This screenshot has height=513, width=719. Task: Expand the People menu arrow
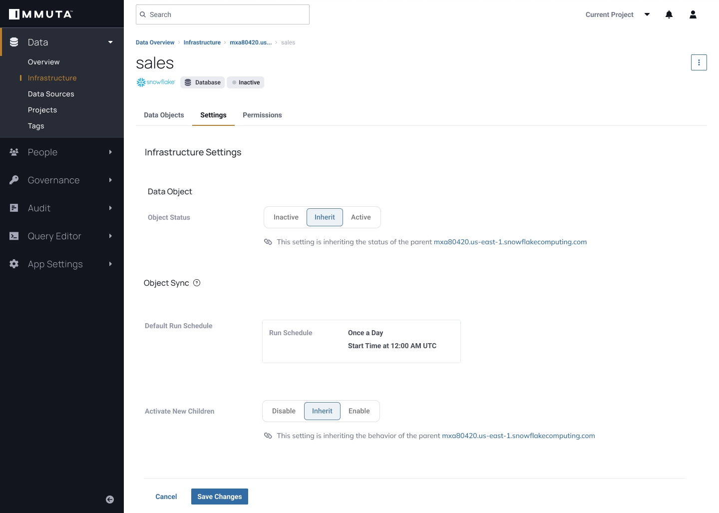tap(110, 152)
